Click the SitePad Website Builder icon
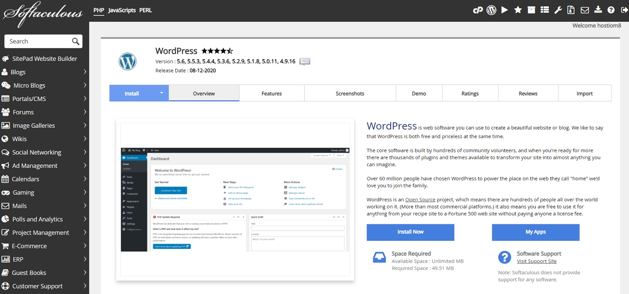Viewport: 629px width, 294px height. point(6,59)
